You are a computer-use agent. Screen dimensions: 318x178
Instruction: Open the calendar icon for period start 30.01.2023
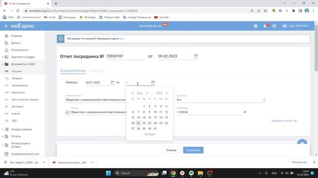point(112,83)
